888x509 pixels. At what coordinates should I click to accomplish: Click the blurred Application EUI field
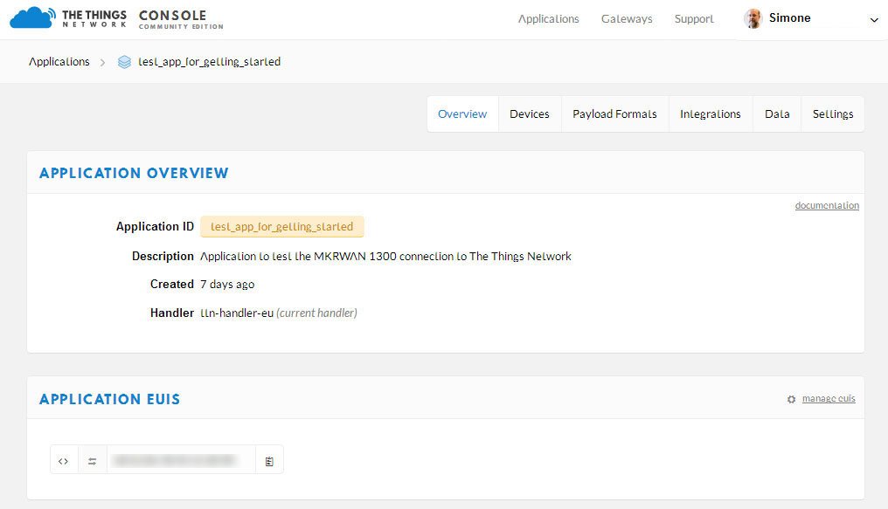pyautogui.click(x=181, y=460)
